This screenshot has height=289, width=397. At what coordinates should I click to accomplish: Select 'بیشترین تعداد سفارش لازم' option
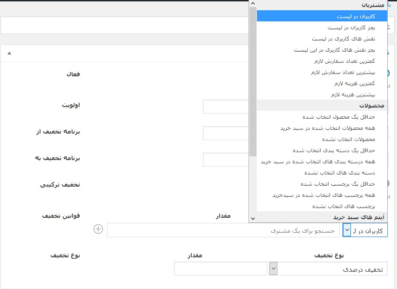pyautogui.click(x=322, y=72)
